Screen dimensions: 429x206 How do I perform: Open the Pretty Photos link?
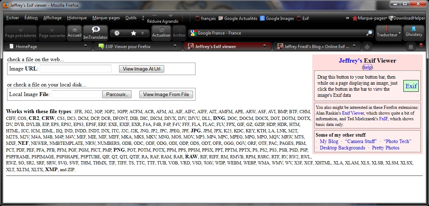click(386, 148)
